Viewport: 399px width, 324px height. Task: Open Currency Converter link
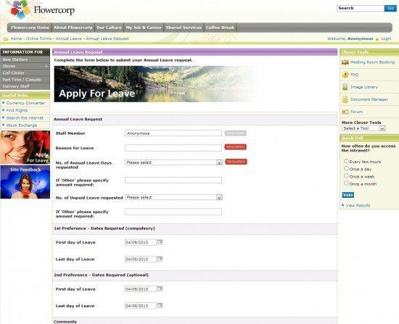point(25,103)
